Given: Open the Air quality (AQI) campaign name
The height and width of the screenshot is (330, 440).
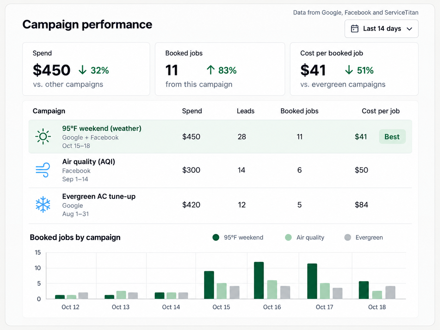Looking at the screenshot, I should [x=89, y=162].
